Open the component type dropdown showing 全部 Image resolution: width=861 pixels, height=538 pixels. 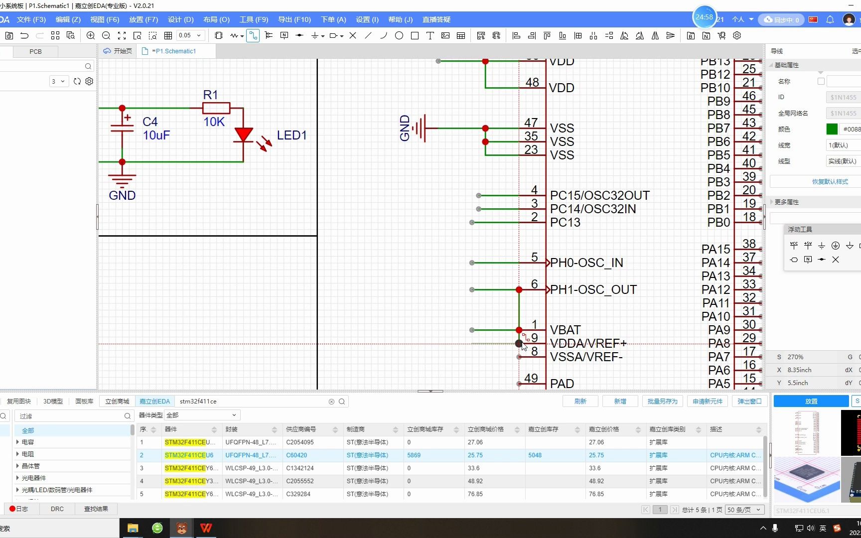click(x=202, y=415)
